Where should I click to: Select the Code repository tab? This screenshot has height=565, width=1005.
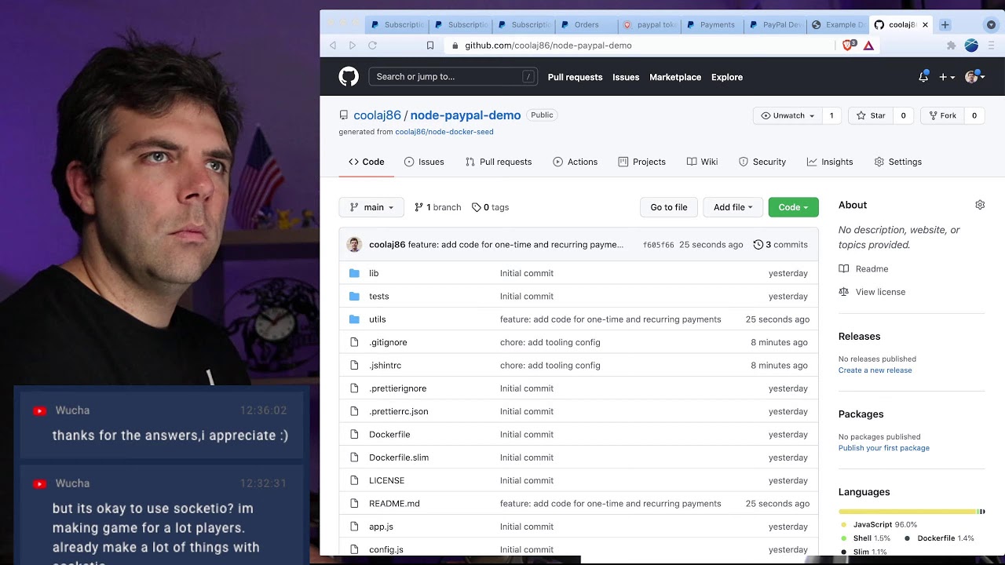tap(367, 162)
